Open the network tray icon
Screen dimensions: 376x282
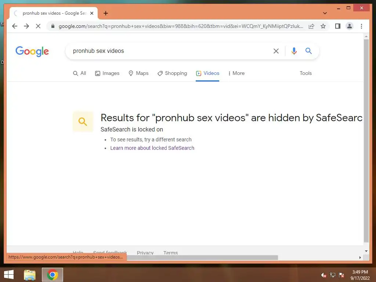point(333,275)
